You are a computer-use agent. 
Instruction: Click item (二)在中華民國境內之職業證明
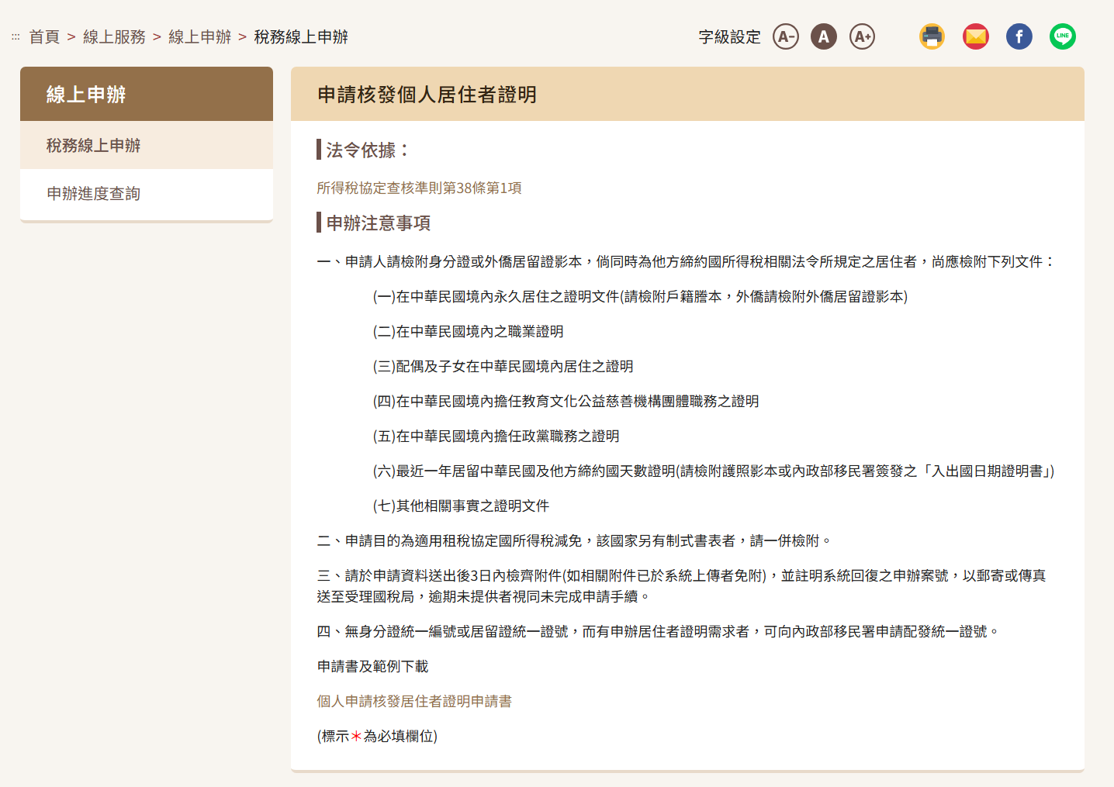(468, 331)
